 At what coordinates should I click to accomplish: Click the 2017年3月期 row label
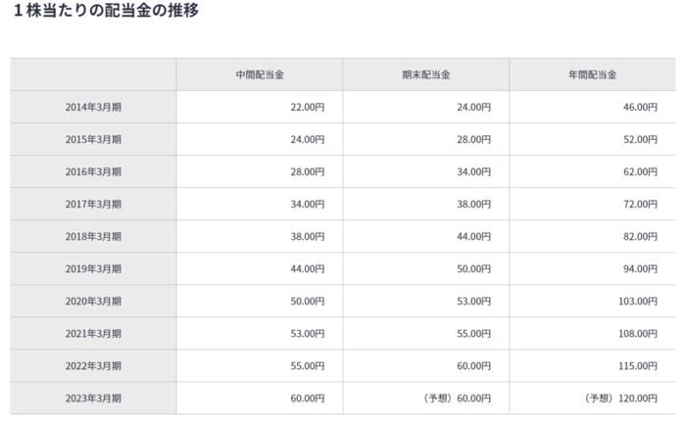(x=93, y=204)
